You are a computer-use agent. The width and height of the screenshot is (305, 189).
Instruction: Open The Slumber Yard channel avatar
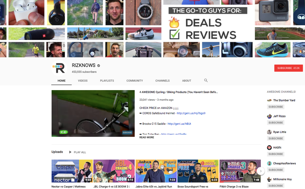(x=269, y=100)
